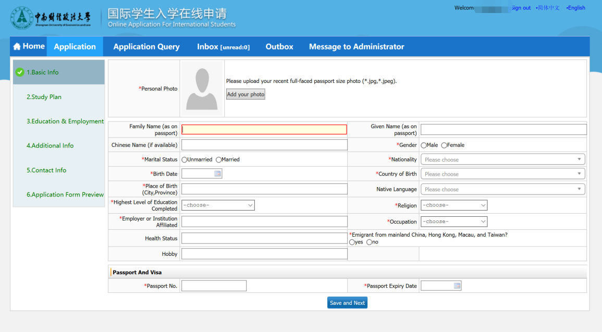This screenshot has width=602, height=332.
Task: Click the university logo emblem
Action: (21, 18)
